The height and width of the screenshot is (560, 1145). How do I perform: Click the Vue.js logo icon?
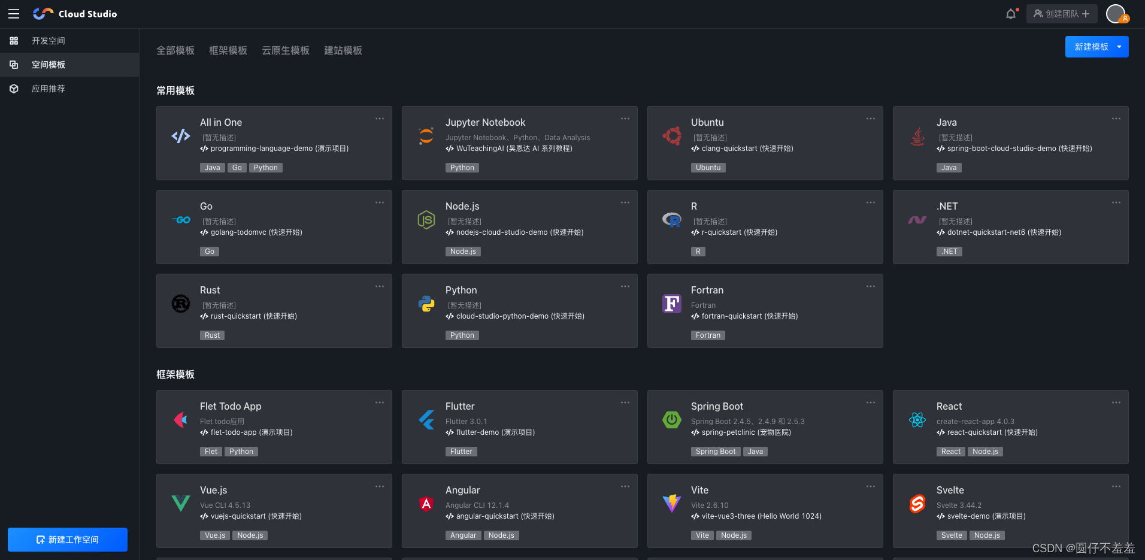click(181, 504)
